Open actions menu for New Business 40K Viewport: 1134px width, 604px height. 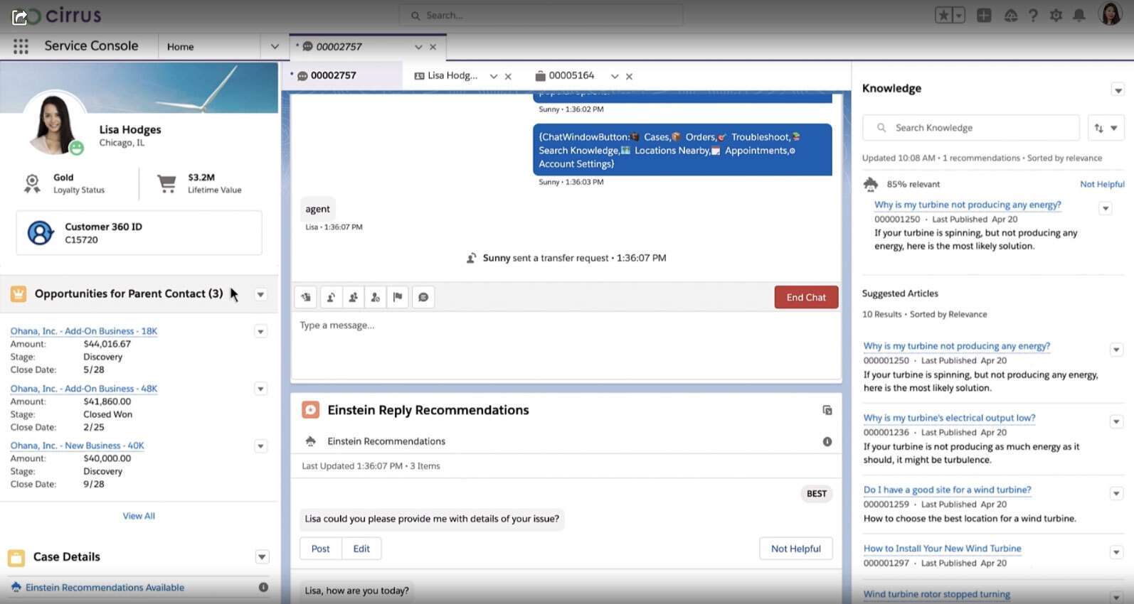[x=260, y=446]
